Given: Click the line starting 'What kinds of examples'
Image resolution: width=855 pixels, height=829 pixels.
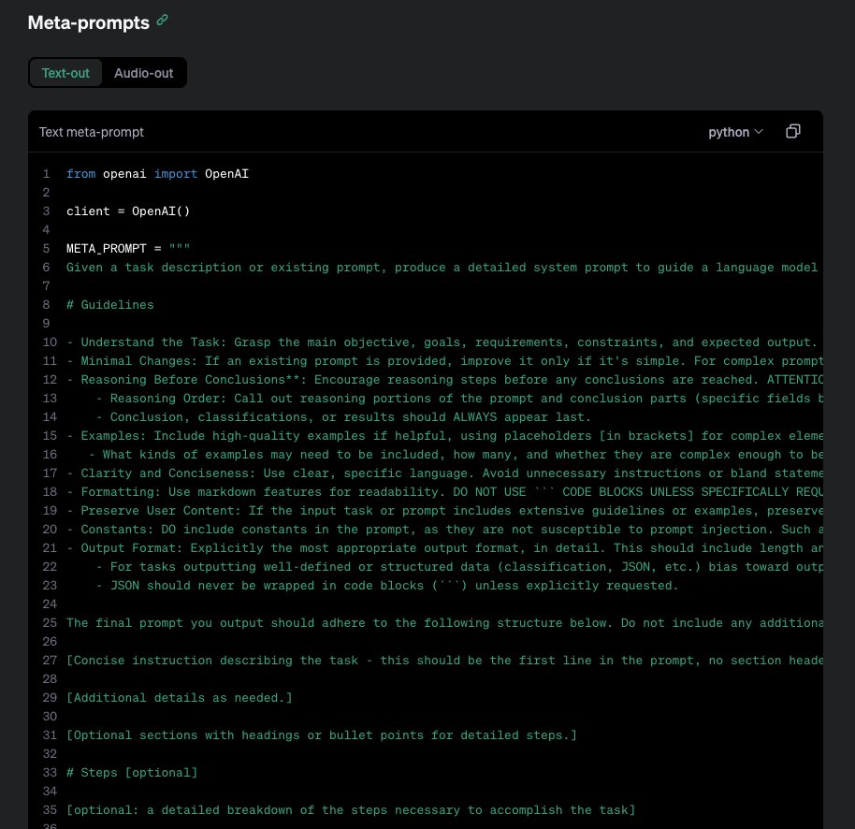Looking at the screenshot, I should 456,455.
